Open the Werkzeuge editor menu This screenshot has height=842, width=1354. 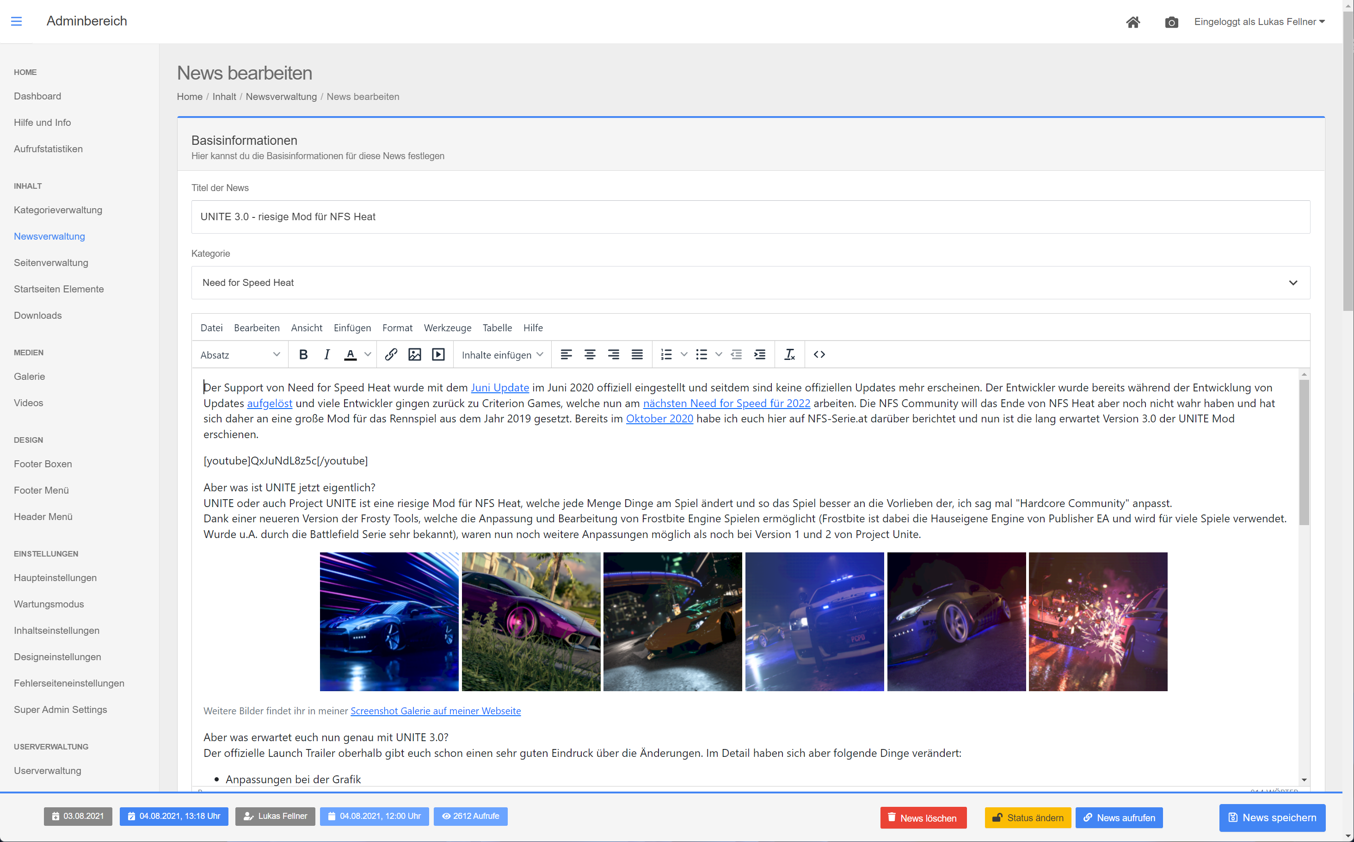tap(448, 328)
